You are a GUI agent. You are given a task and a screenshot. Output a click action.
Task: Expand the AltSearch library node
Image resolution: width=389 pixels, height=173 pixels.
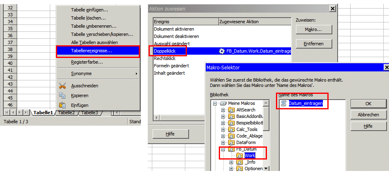pyautogui.click(x=223, y=110)
